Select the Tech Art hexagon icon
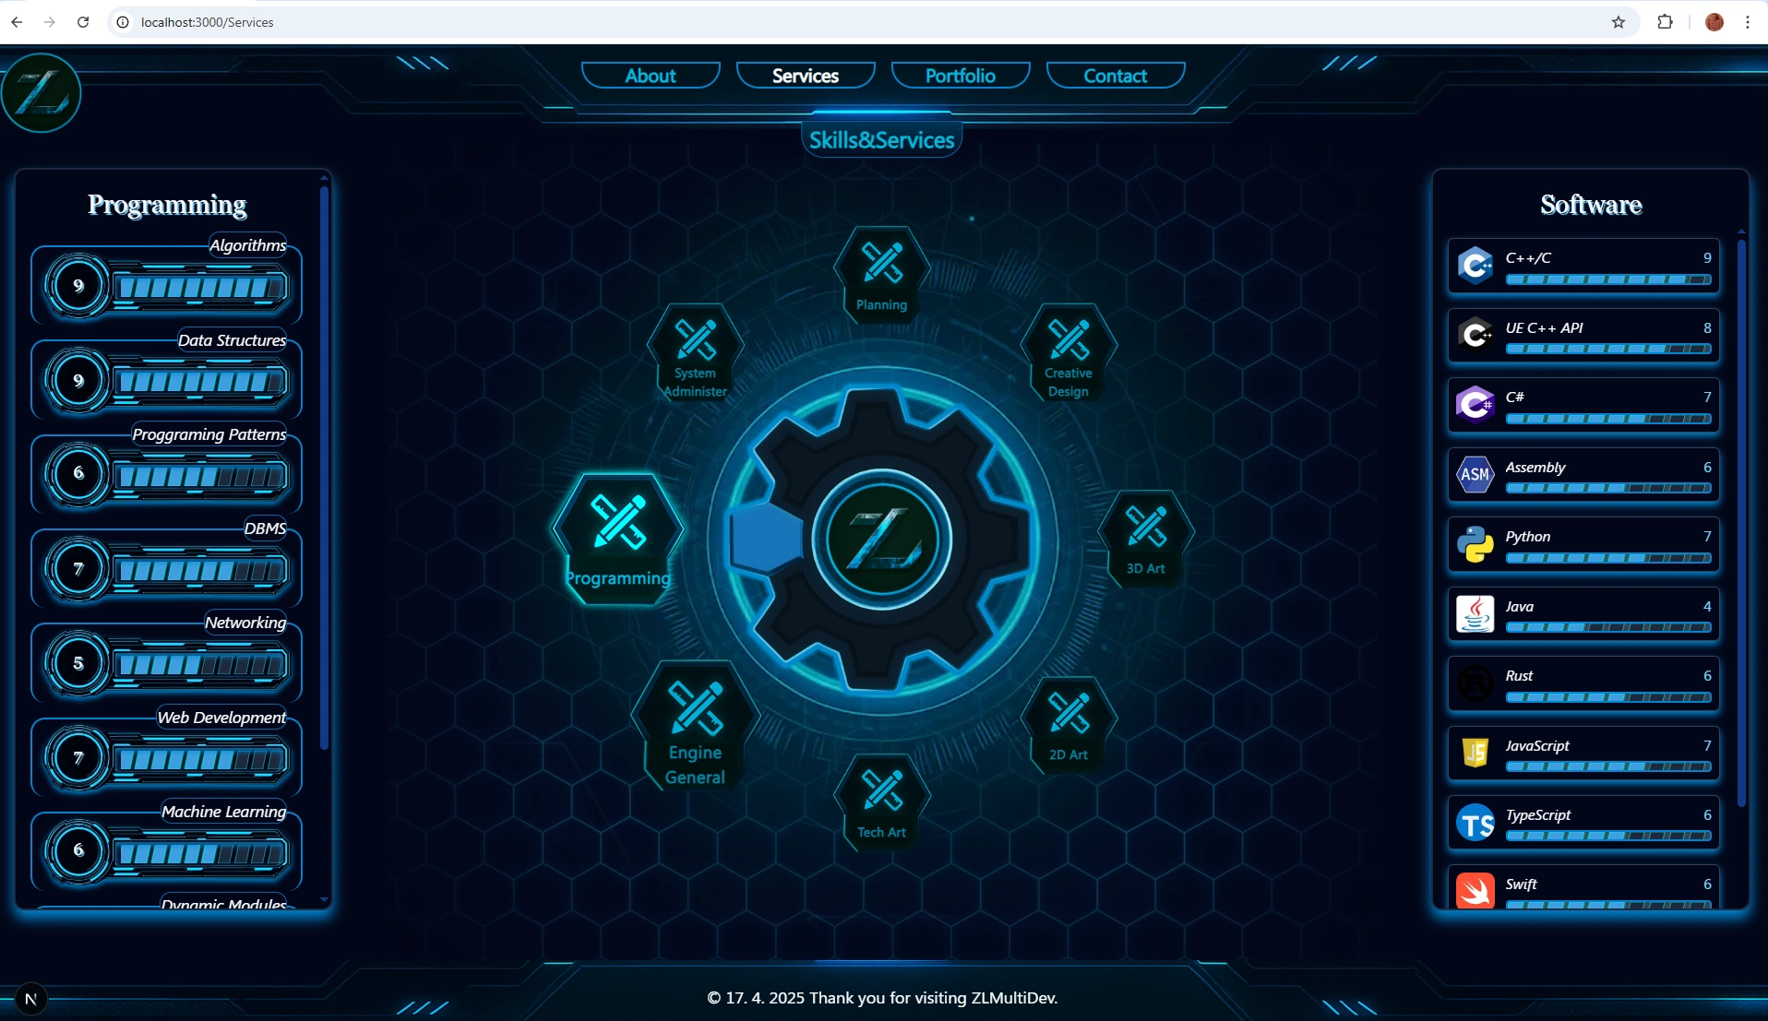The image size is (1768, 1021). coord(881,803)
